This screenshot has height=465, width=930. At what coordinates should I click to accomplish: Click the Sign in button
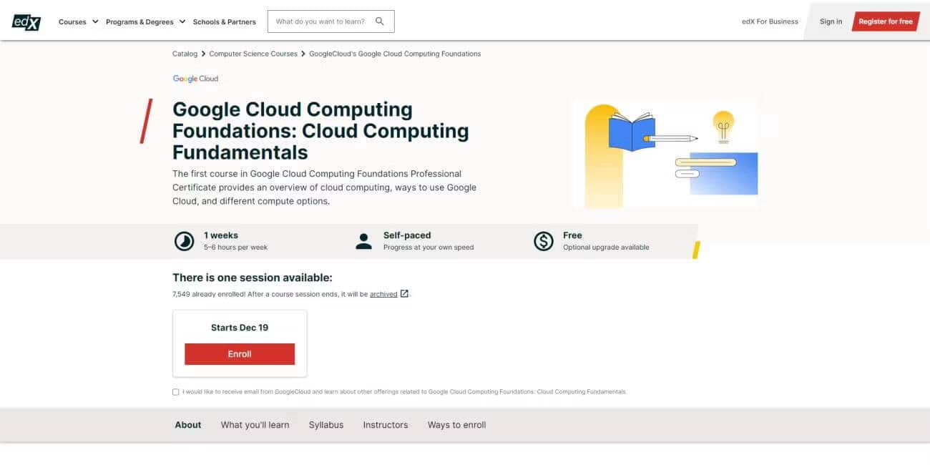[831, 21]
